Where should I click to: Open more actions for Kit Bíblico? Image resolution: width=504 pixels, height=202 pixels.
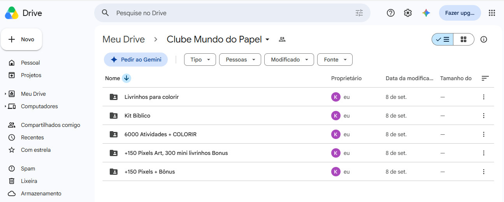(x=484, y=116)
